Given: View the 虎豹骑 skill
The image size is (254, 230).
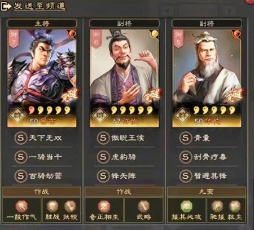Looking at the screenshot, I should point(124,157).
